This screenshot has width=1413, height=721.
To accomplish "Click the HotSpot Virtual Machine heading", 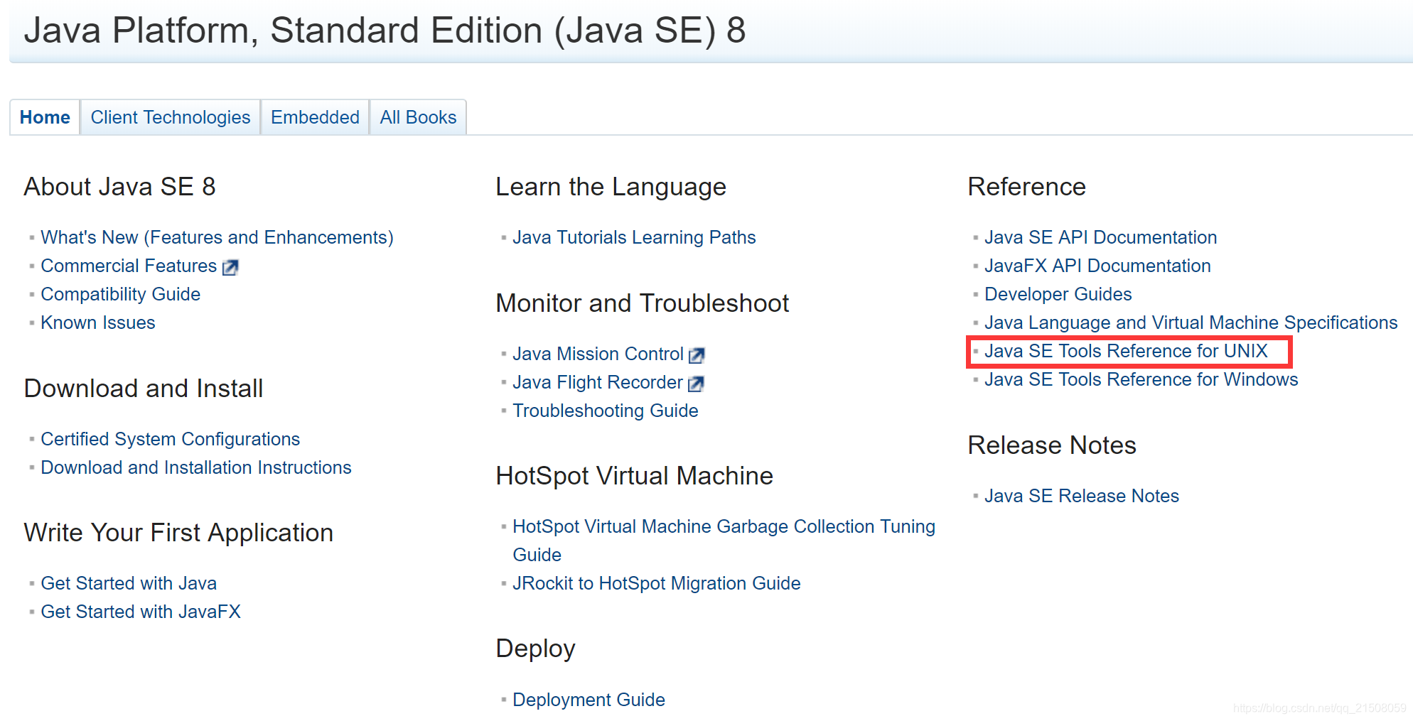I will click(x=634, y=476).
